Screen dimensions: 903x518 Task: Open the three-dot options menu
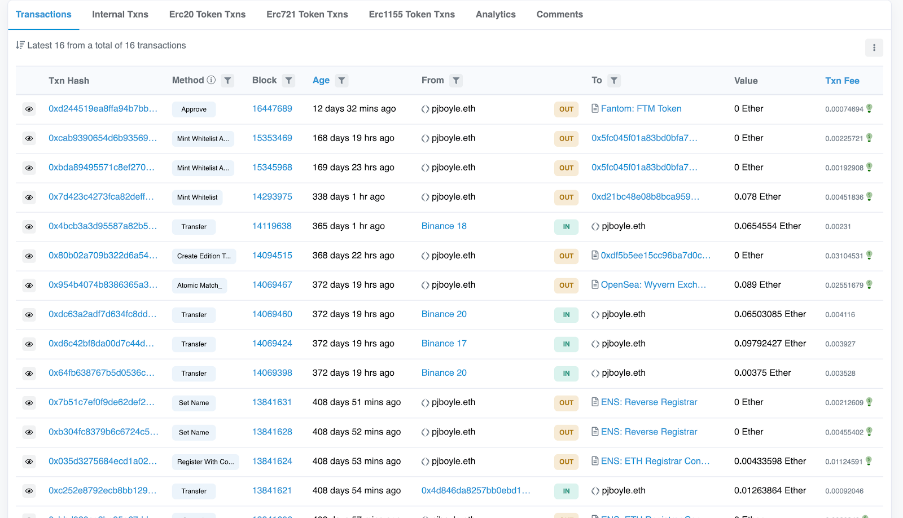[x=874, y=47]
